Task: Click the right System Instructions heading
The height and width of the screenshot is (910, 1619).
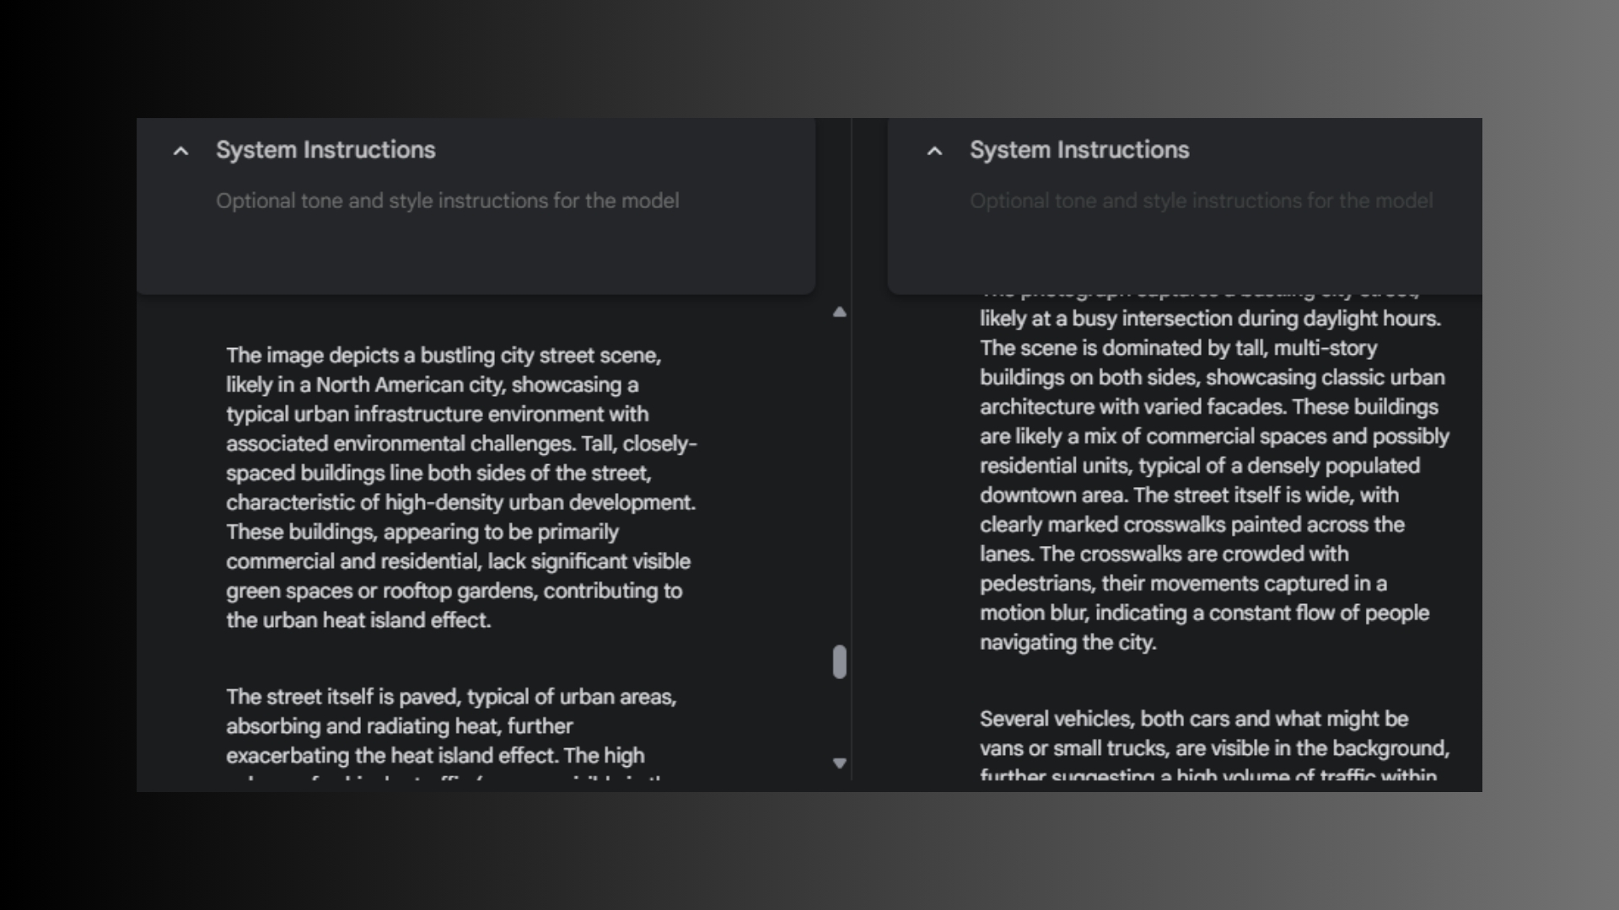Action: [1079, 150]
